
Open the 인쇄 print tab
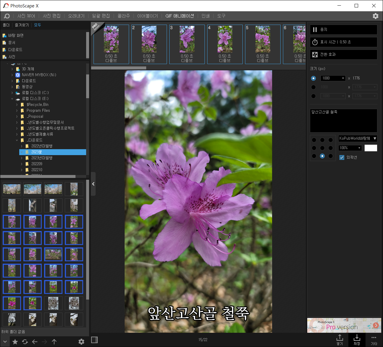(205, 16)
